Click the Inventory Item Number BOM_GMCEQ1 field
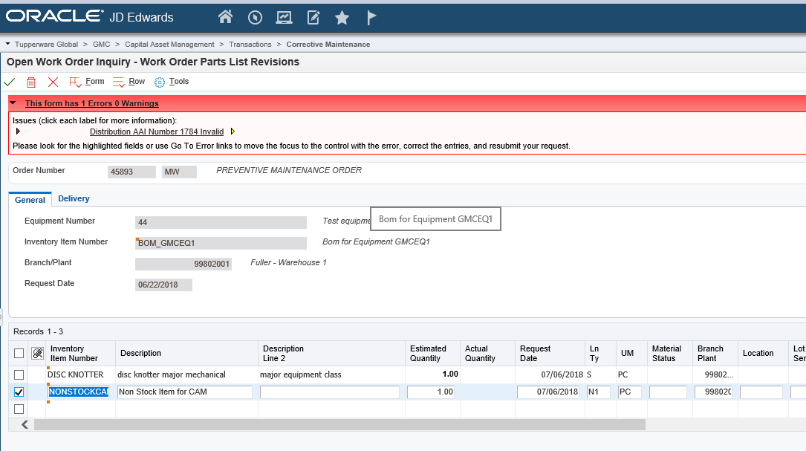Viewport: 806px width, 451px height. tap(221, 243)
